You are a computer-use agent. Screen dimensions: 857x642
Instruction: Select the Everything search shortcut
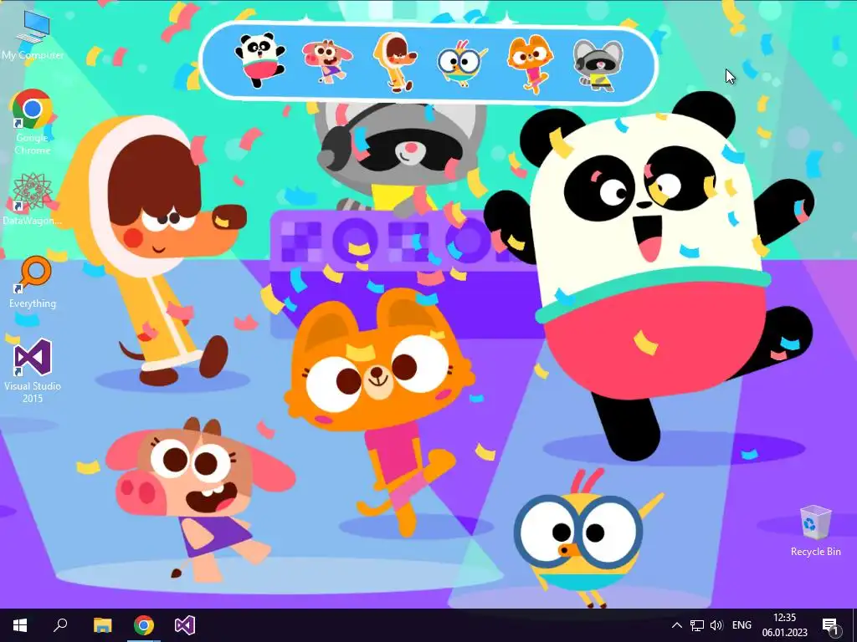(x=33, y=283)
